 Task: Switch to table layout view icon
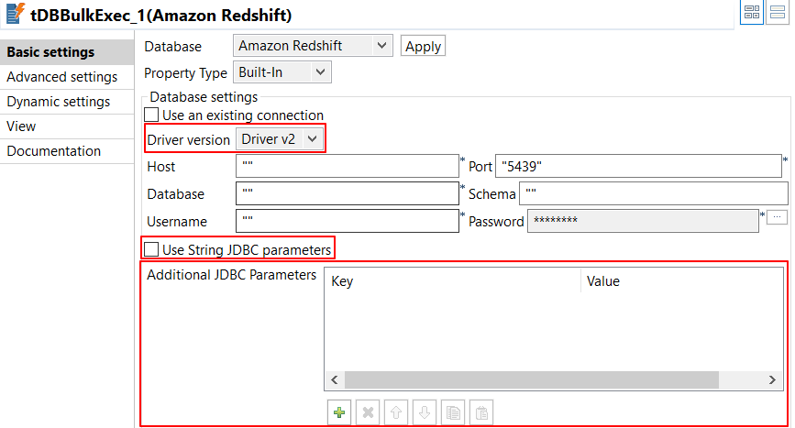(752, 13)
